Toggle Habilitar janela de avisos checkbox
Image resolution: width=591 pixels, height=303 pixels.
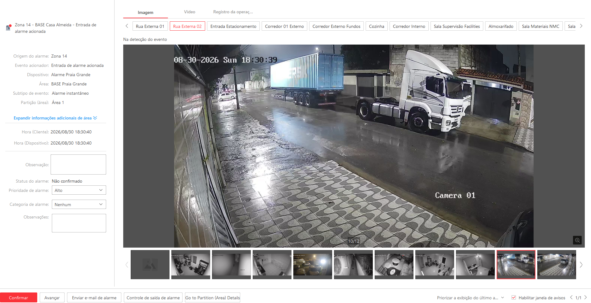(514, 297)
